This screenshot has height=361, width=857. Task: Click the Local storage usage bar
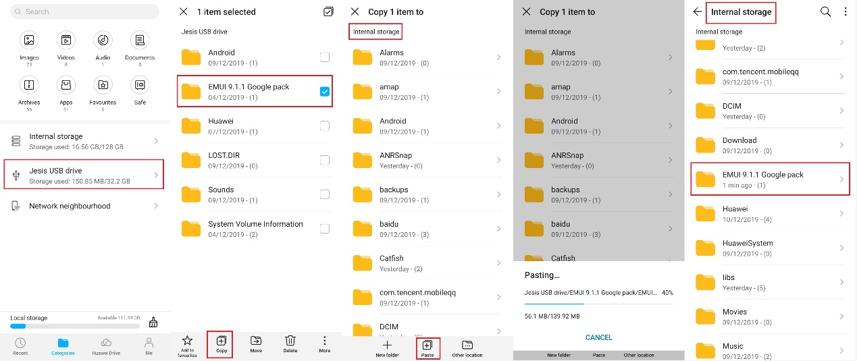74,326
